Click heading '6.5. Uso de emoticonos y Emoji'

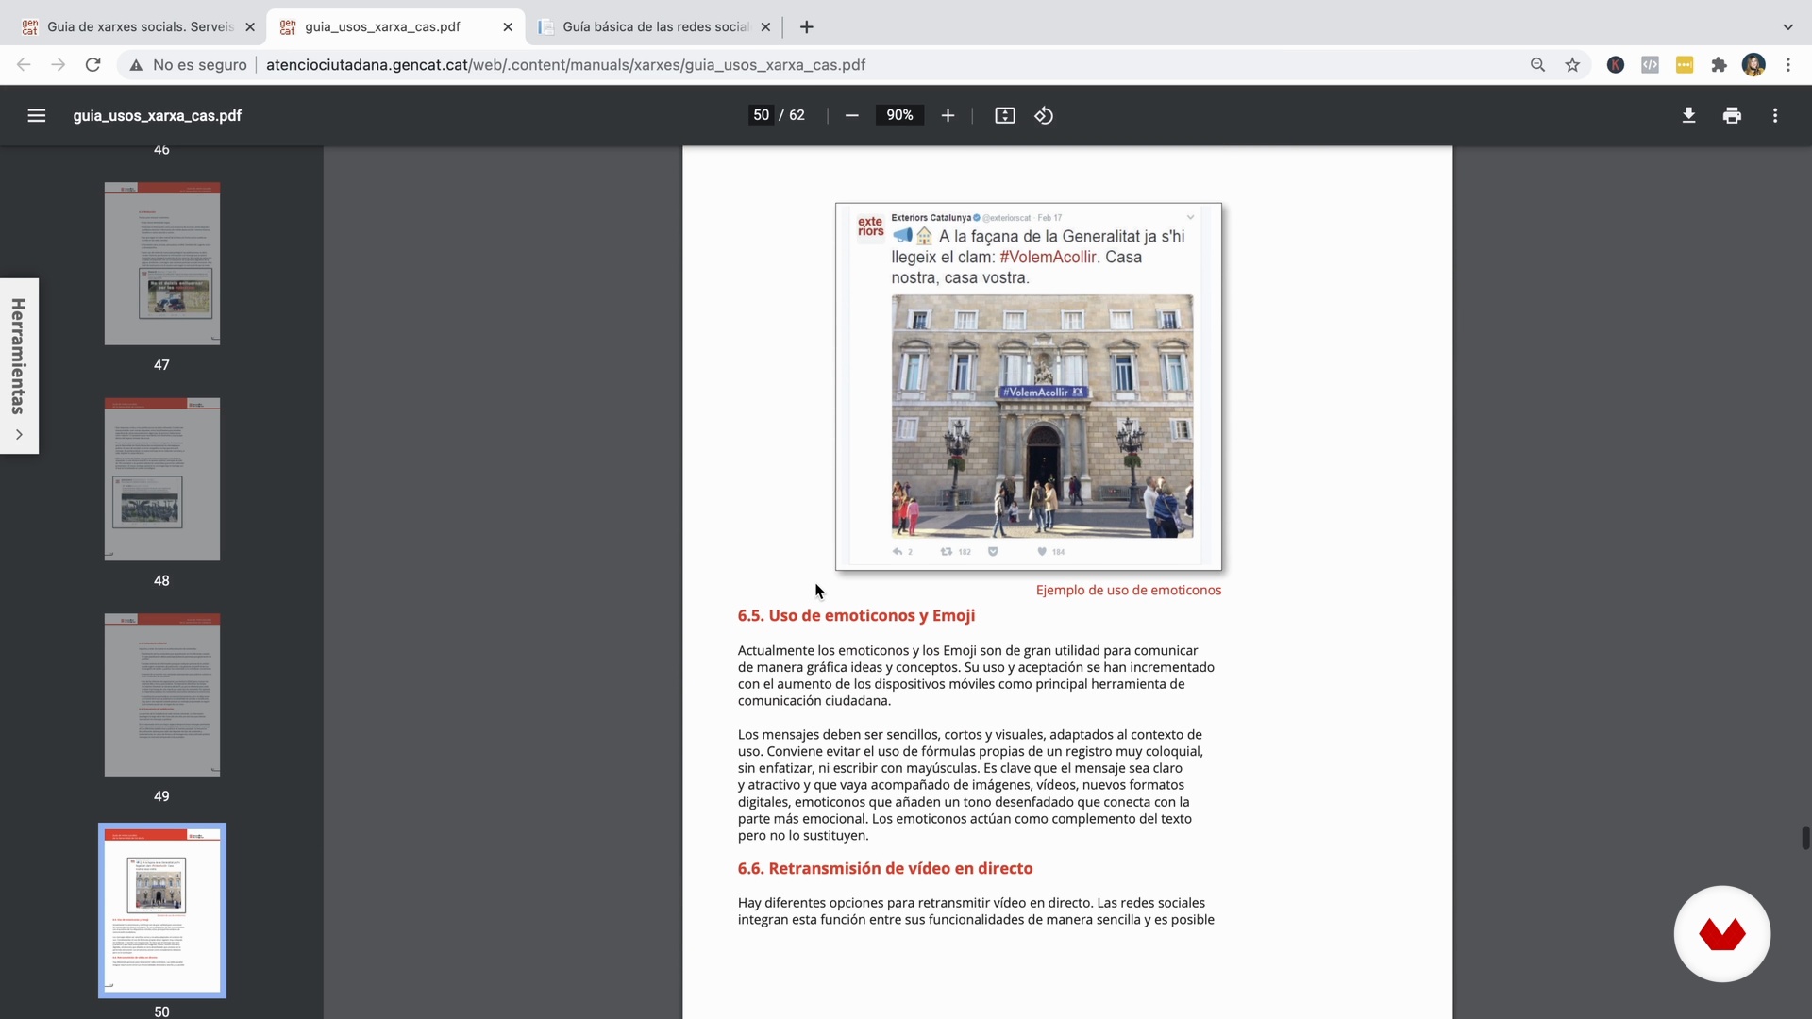856,615
